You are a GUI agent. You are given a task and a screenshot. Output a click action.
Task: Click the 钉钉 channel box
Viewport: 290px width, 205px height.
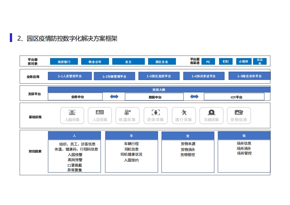(x=226, y=61)
